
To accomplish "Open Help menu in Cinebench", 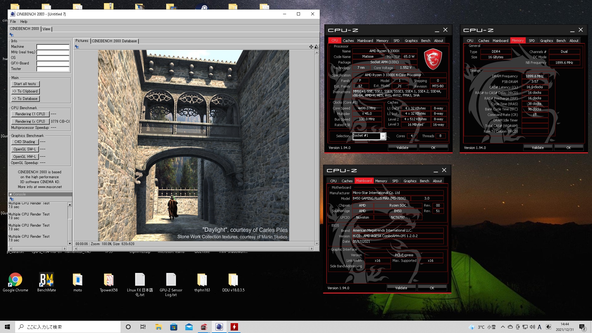I will [24, 22].
